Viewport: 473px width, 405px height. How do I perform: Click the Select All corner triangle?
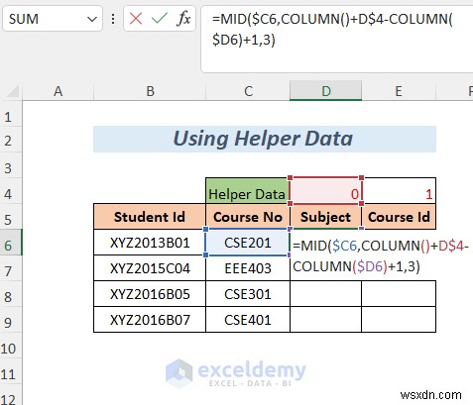pyautogui.click(x=12, y=91)
